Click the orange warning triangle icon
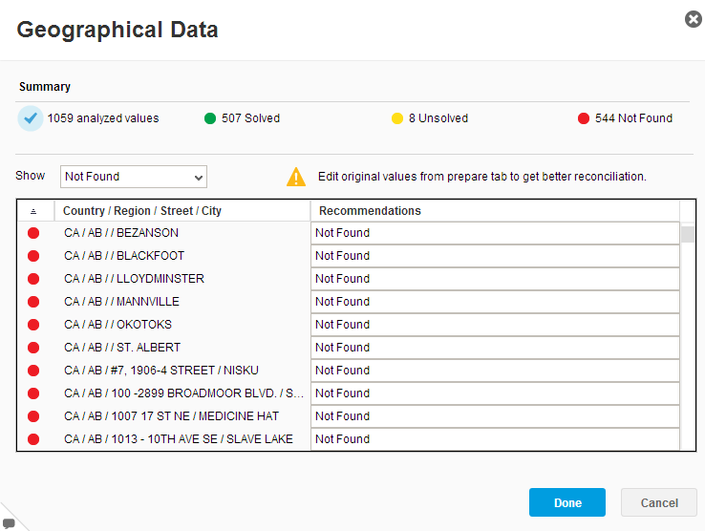705x531 pixels. pos(296,177)
